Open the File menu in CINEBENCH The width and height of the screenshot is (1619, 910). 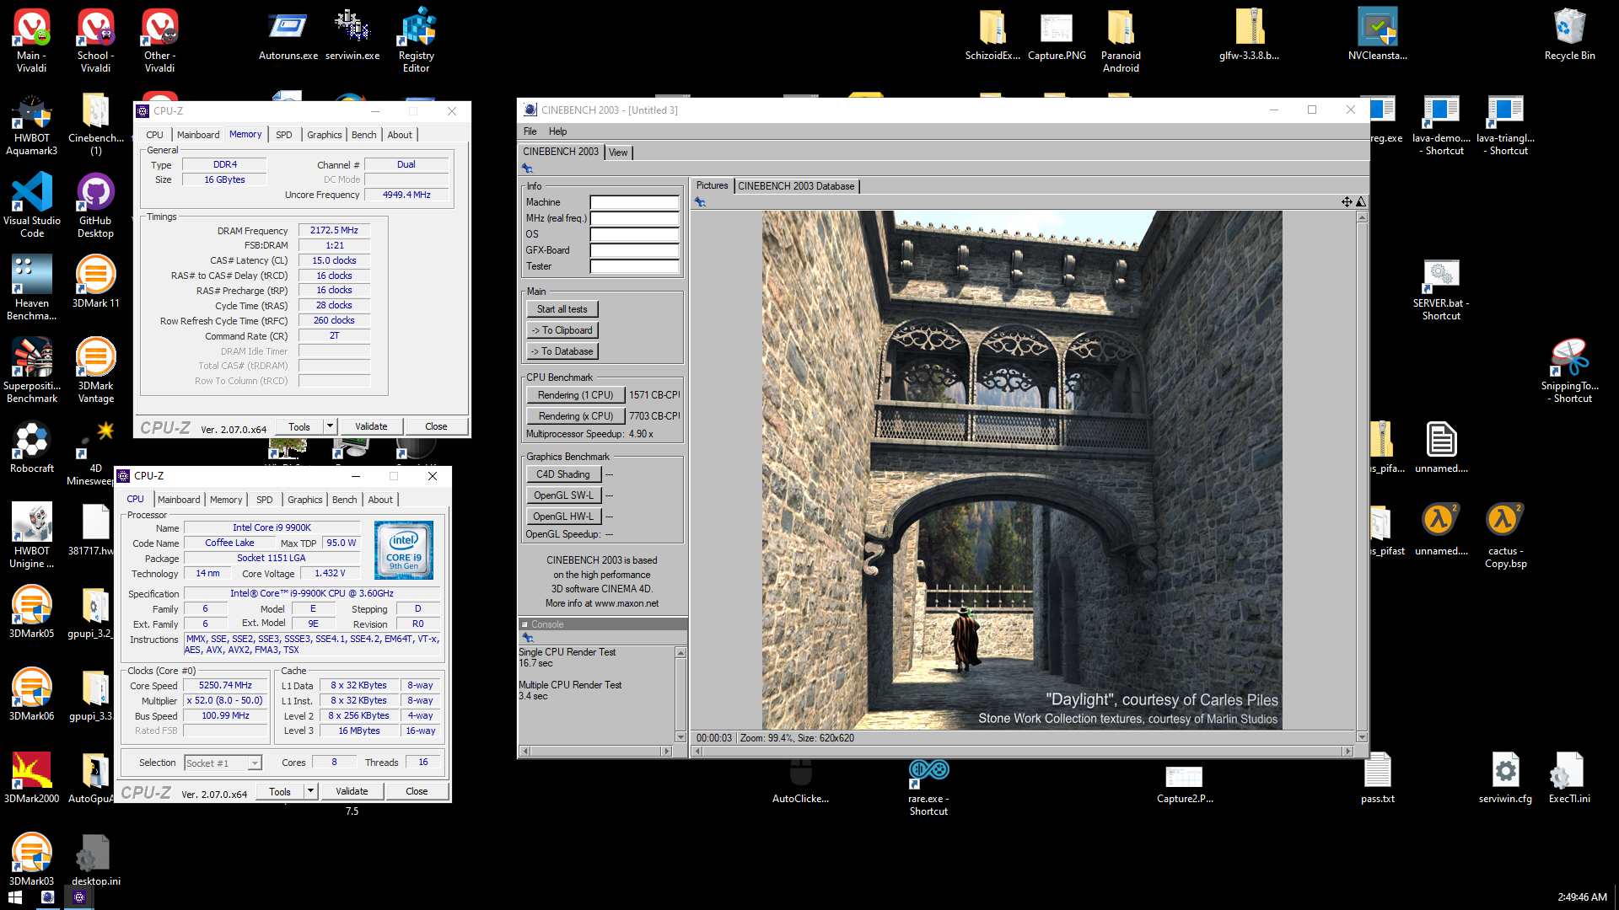pyautogui.click(x=530, y=131)
